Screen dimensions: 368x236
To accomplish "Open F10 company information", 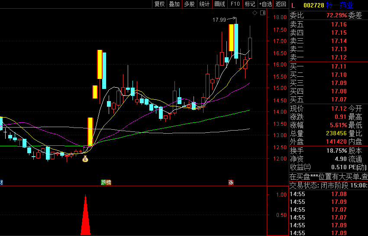I will (x=235, y=4).
